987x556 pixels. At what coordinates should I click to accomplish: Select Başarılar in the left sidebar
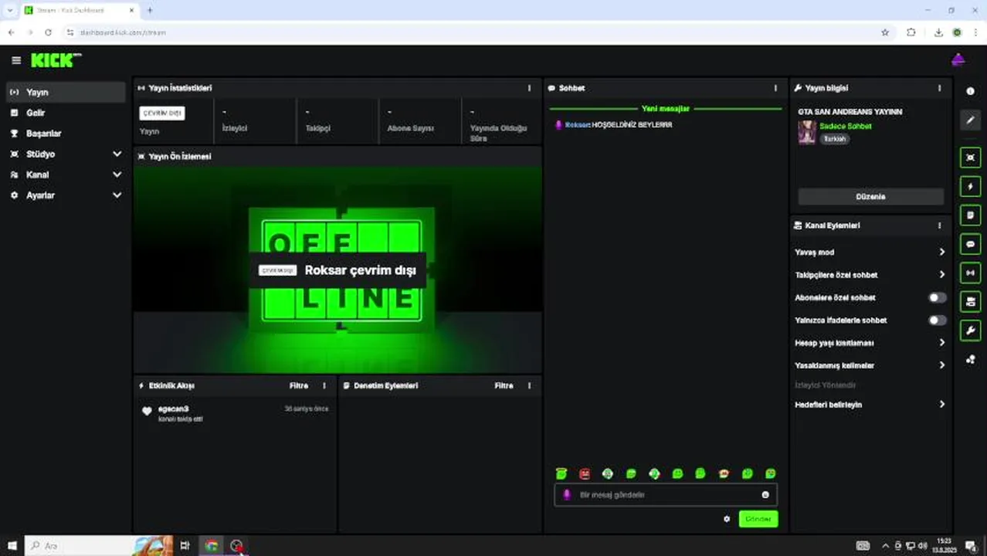pos(65,133)
